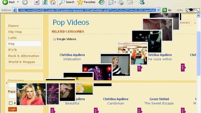Screen dimensions: 201x113
Task: Click the green Back arrow icon
Action: tap(5, 2)
